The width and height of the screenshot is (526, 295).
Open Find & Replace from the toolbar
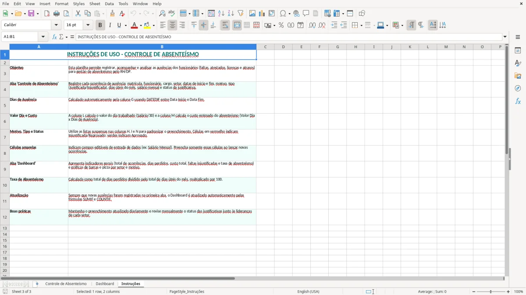162,14
